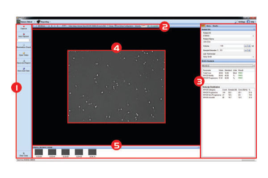This screenshot has width=268, height=178.
Task: Switch to the Info tab
Action: [203, 26]
